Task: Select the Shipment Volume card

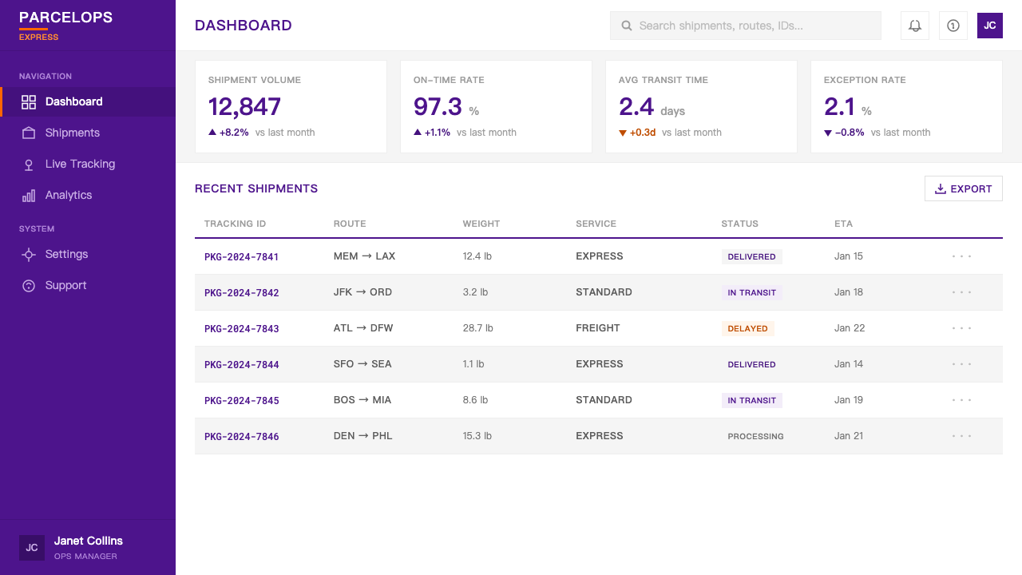Action: point(291,106)
